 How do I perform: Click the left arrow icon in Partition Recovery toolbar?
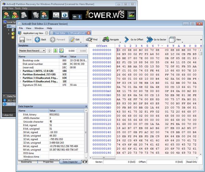click(x=74, y=17)
